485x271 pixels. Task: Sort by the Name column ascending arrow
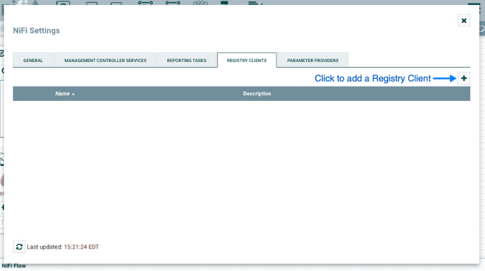pos(73,94)
